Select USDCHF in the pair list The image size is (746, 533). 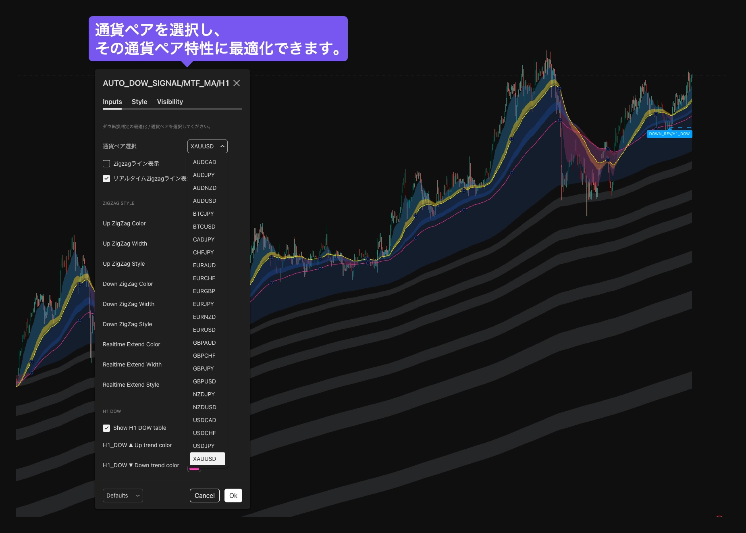(x=208, y=433)
